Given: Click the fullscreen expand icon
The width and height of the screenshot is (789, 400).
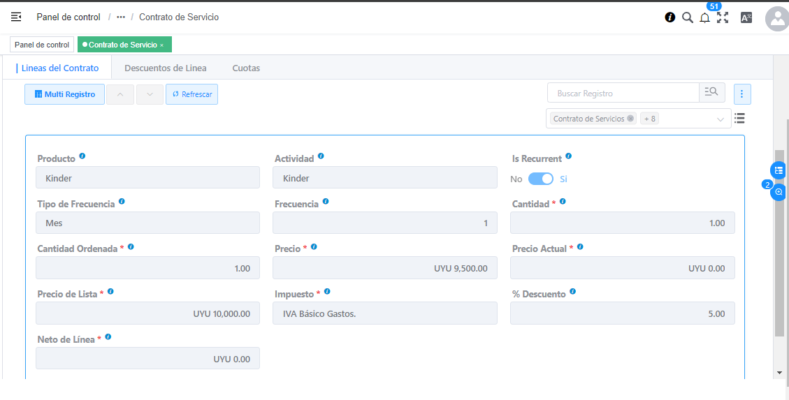Looking at the screenshot, I should (x=723, y=17).
